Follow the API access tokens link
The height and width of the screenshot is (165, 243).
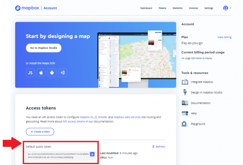click(74, 122)
